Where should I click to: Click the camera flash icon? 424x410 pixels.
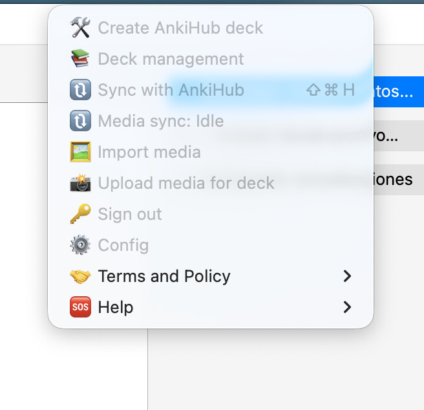[80, 183]
